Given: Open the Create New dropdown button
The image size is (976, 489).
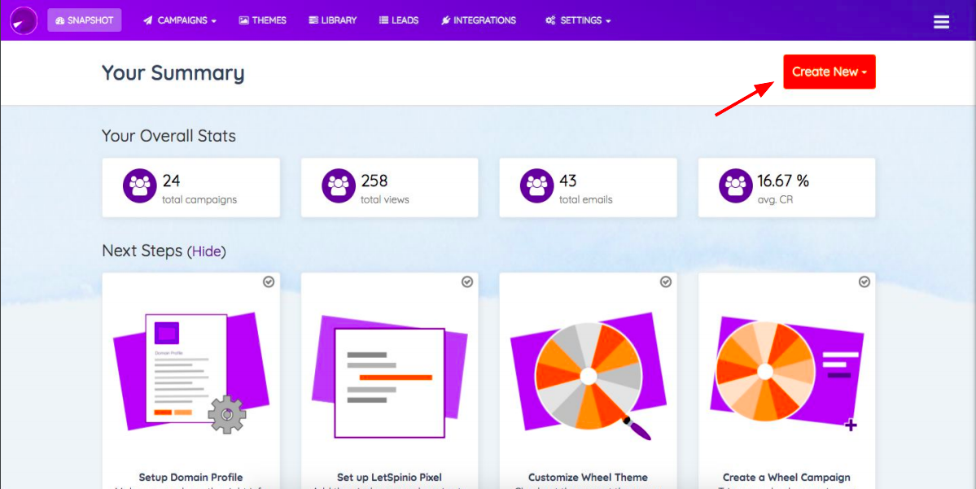Looking at the screenshot, I should [829, 72].
